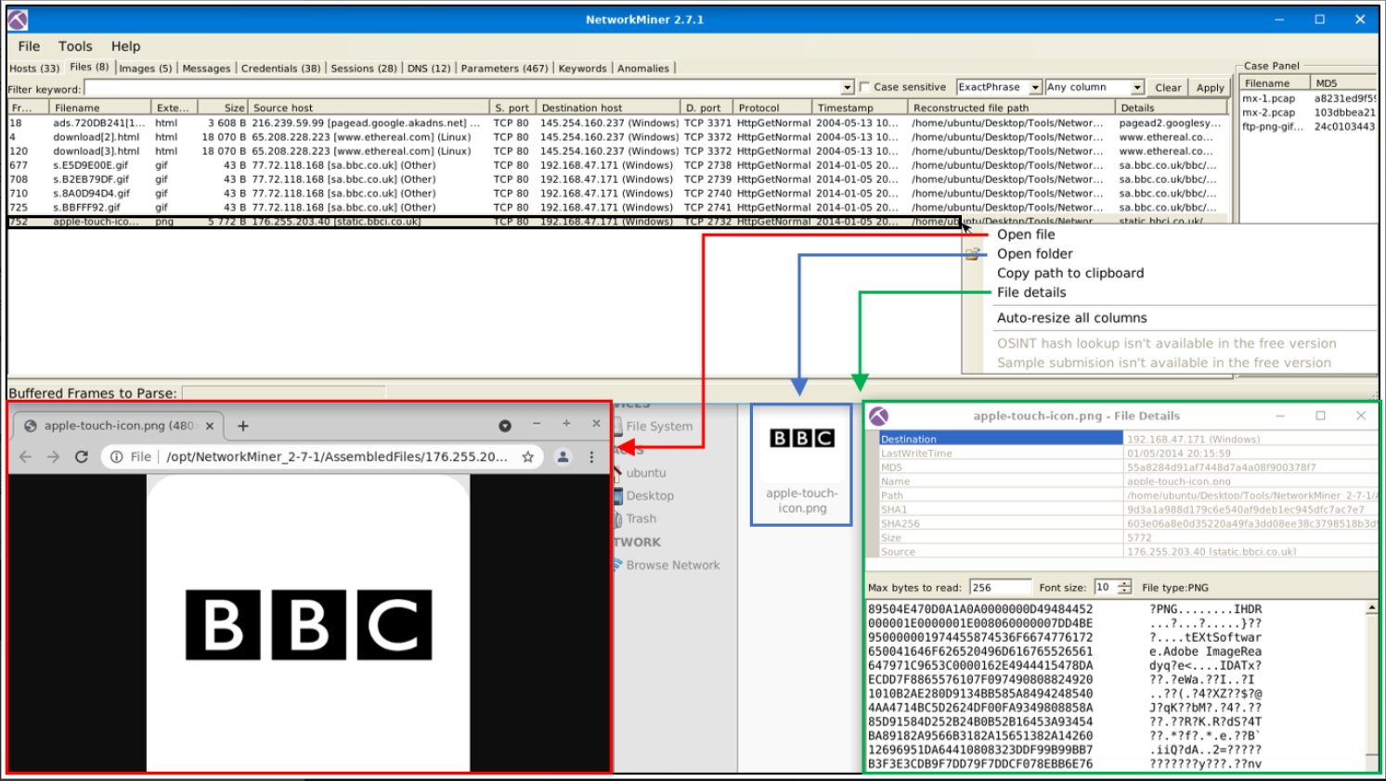The image size is (1386, 781).
Task: Toggle the Case sensitive checkbox
Action: tap(865, 87)
